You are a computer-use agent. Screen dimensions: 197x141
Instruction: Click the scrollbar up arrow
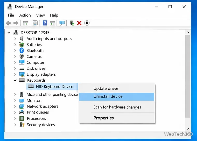[188, 32]
